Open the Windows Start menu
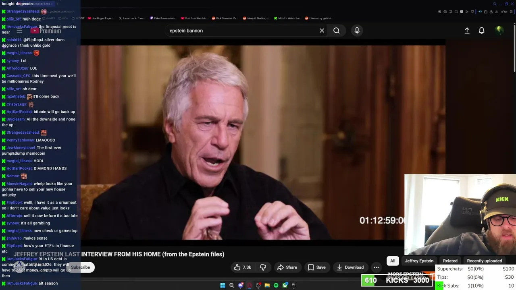Image resolution: width=516 pixels, height=290 pixels. (x=223, y=285)
